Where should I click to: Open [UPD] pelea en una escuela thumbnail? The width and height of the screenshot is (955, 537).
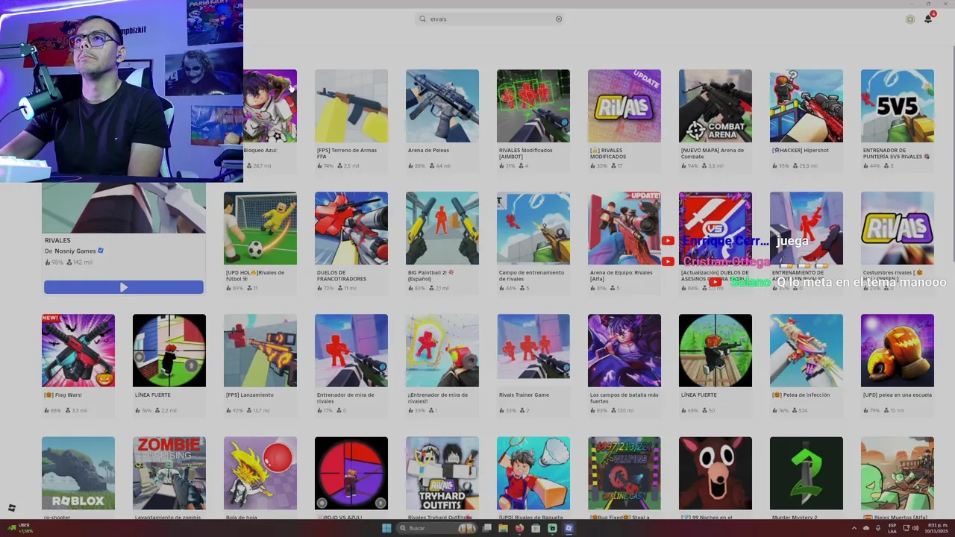click(x=898, y=351)
